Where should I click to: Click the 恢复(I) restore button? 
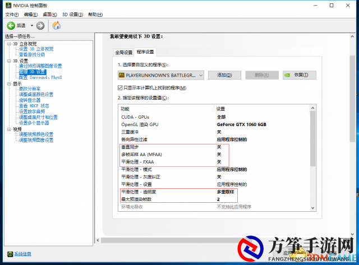tap(300, 75)
